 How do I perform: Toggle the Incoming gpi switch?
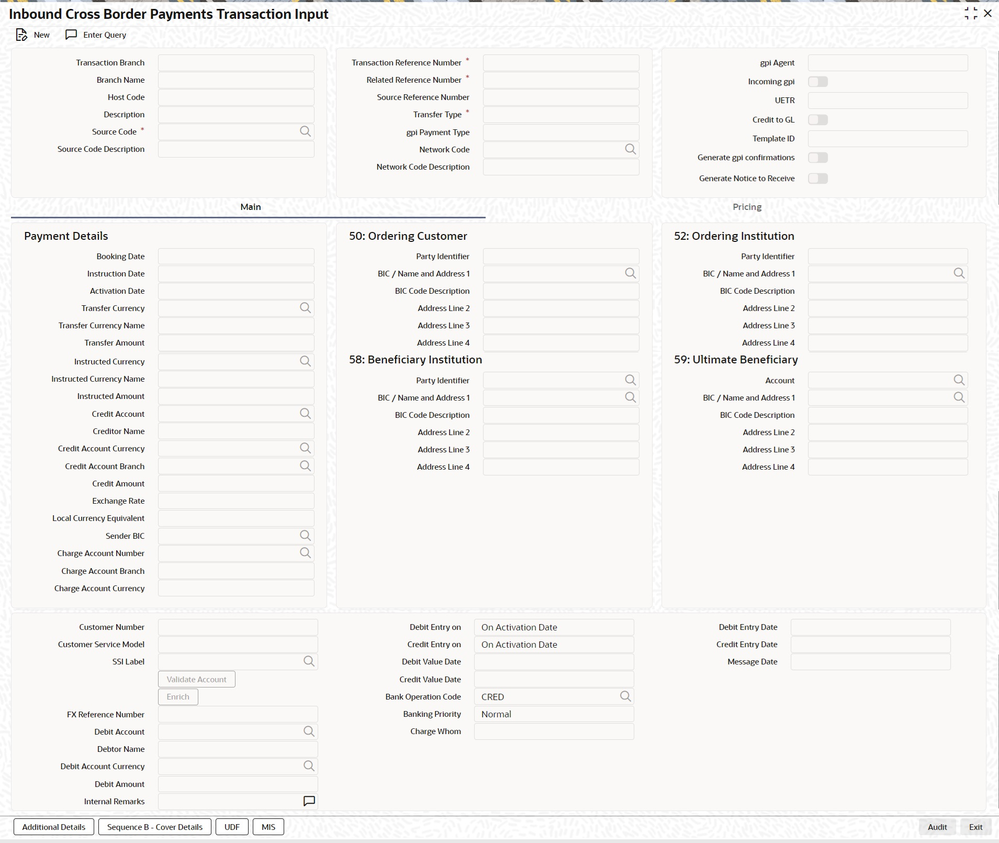pyautogui.click(x=818, y=82)
